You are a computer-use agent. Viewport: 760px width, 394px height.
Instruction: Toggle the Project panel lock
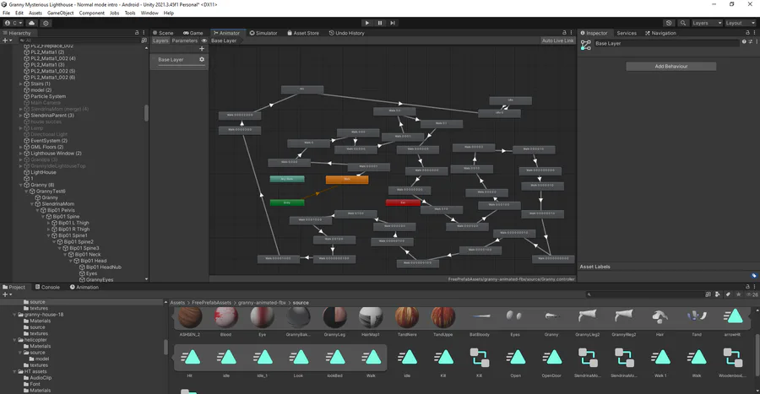pos(747,287)
